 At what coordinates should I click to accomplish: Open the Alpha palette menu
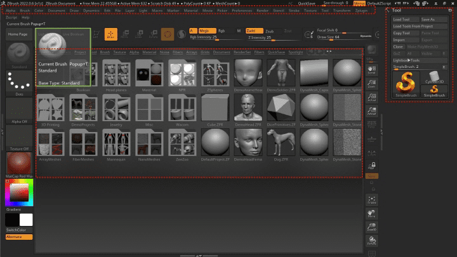coord(11,11)
